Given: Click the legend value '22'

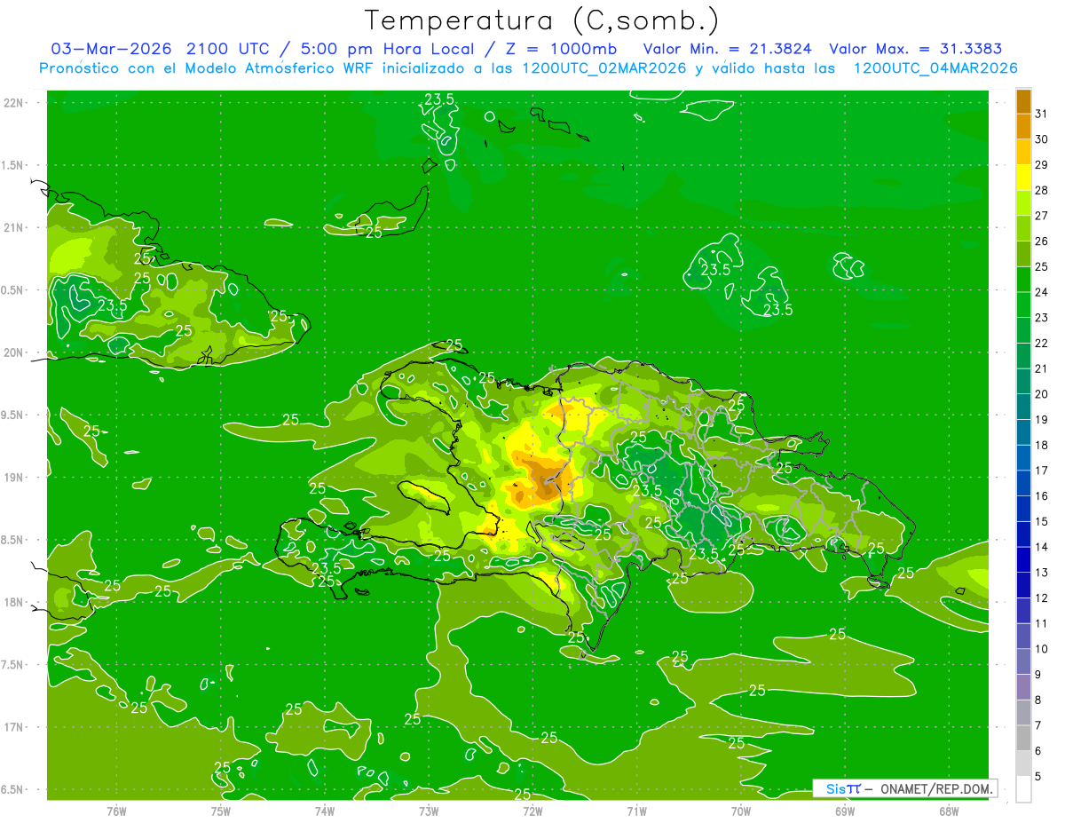Looking at the screenshot, I should 1042,344.
